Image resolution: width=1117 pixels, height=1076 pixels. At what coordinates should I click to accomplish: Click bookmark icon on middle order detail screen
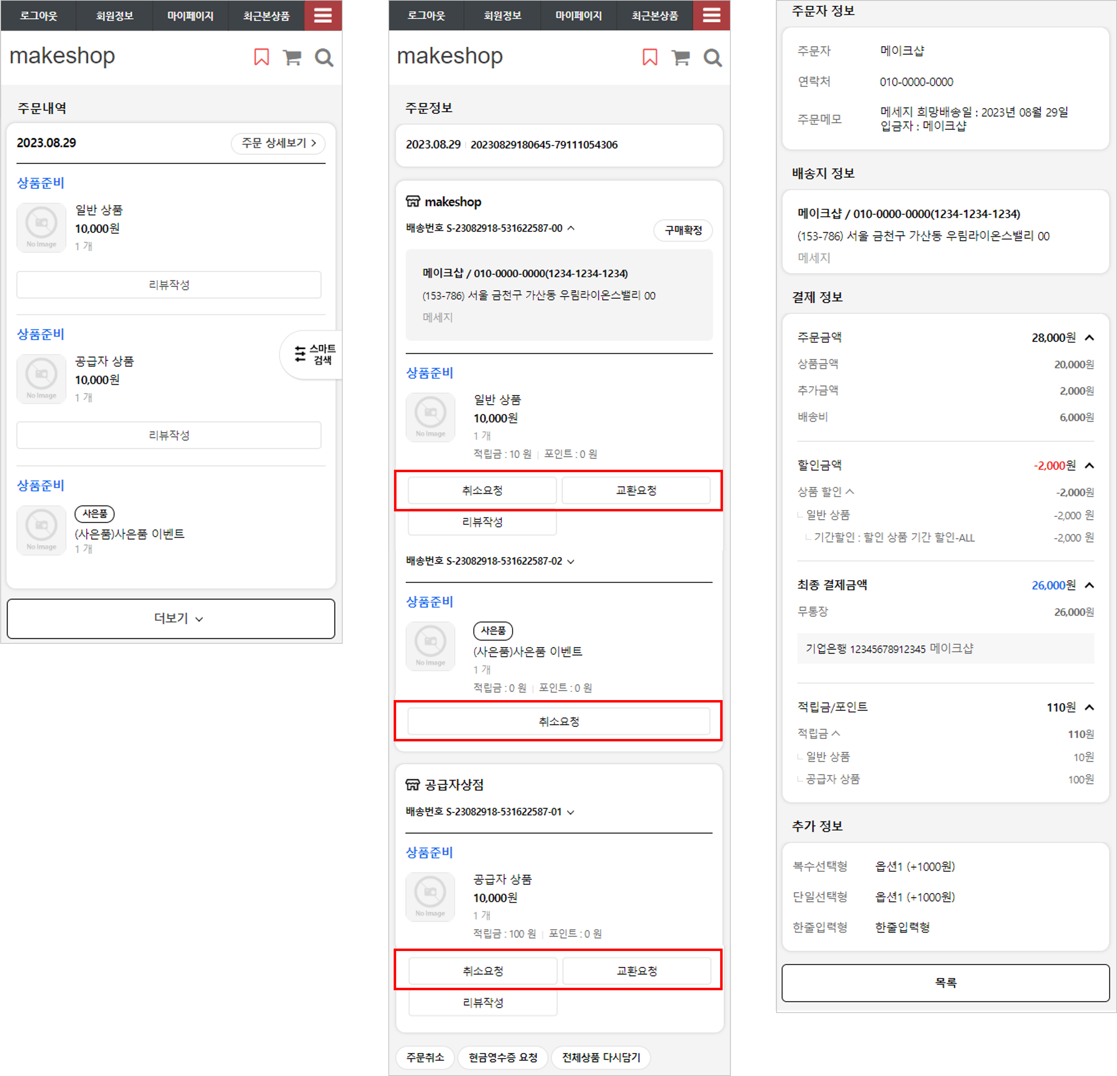[x=650, y=57]
